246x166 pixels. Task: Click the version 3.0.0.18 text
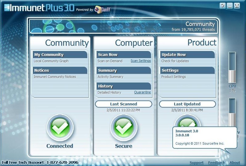pos(182,135)
